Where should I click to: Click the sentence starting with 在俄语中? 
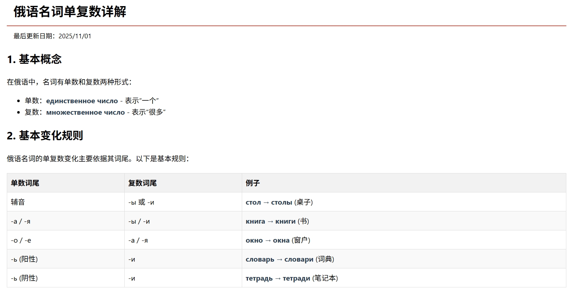(69, 82)
